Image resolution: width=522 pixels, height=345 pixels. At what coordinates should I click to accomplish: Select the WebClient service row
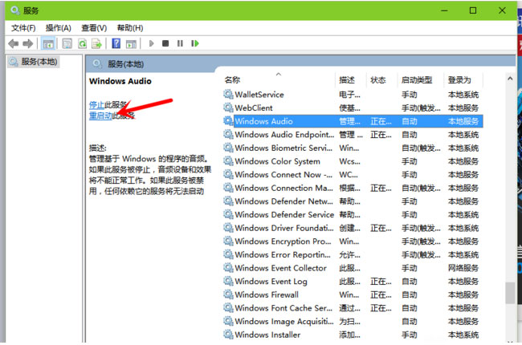click(353, 108)
